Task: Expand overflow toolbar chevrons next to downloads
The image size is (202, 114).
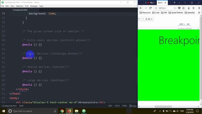Action: (x=193, y=8)
